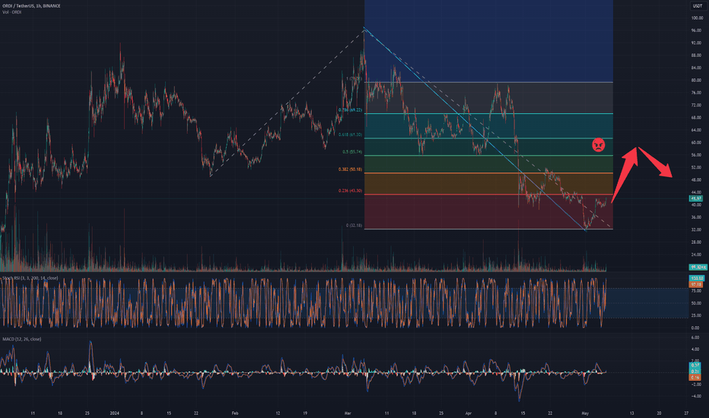Click the 96.00 price scale label
The image size is (709, 418).
tap(696, 30)
